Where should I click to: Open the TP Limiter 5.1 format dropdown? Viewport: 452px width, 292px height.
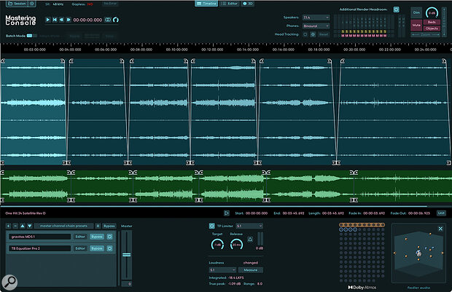[x=249, y=226]
